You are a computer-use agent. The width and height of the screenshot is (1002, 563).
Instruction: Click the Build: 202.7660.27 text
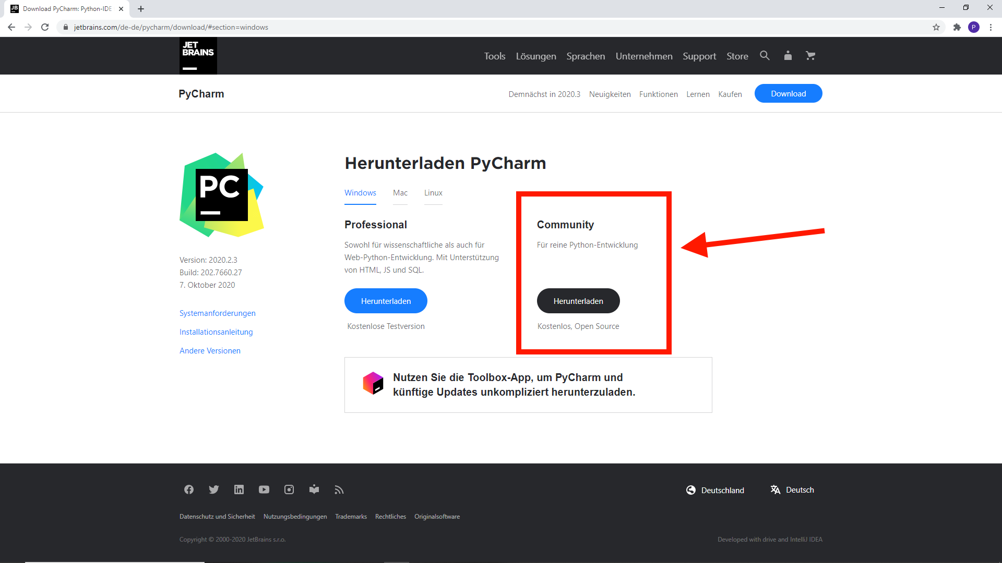(x=211, y=273)
